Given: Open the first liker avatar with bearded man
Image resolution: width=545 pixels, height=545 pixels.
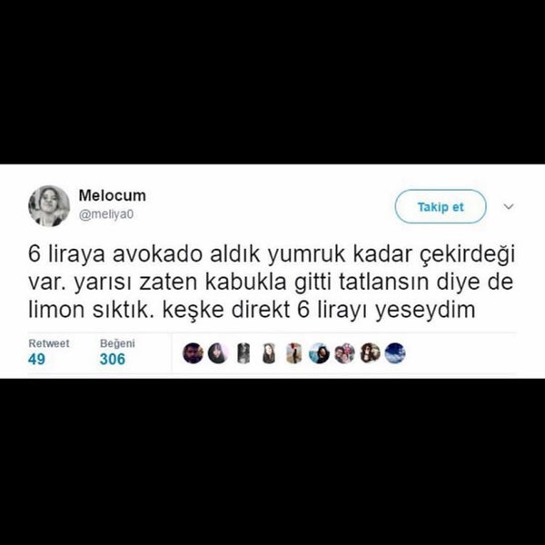Looking at the screenshot, I should pos(193,353).
